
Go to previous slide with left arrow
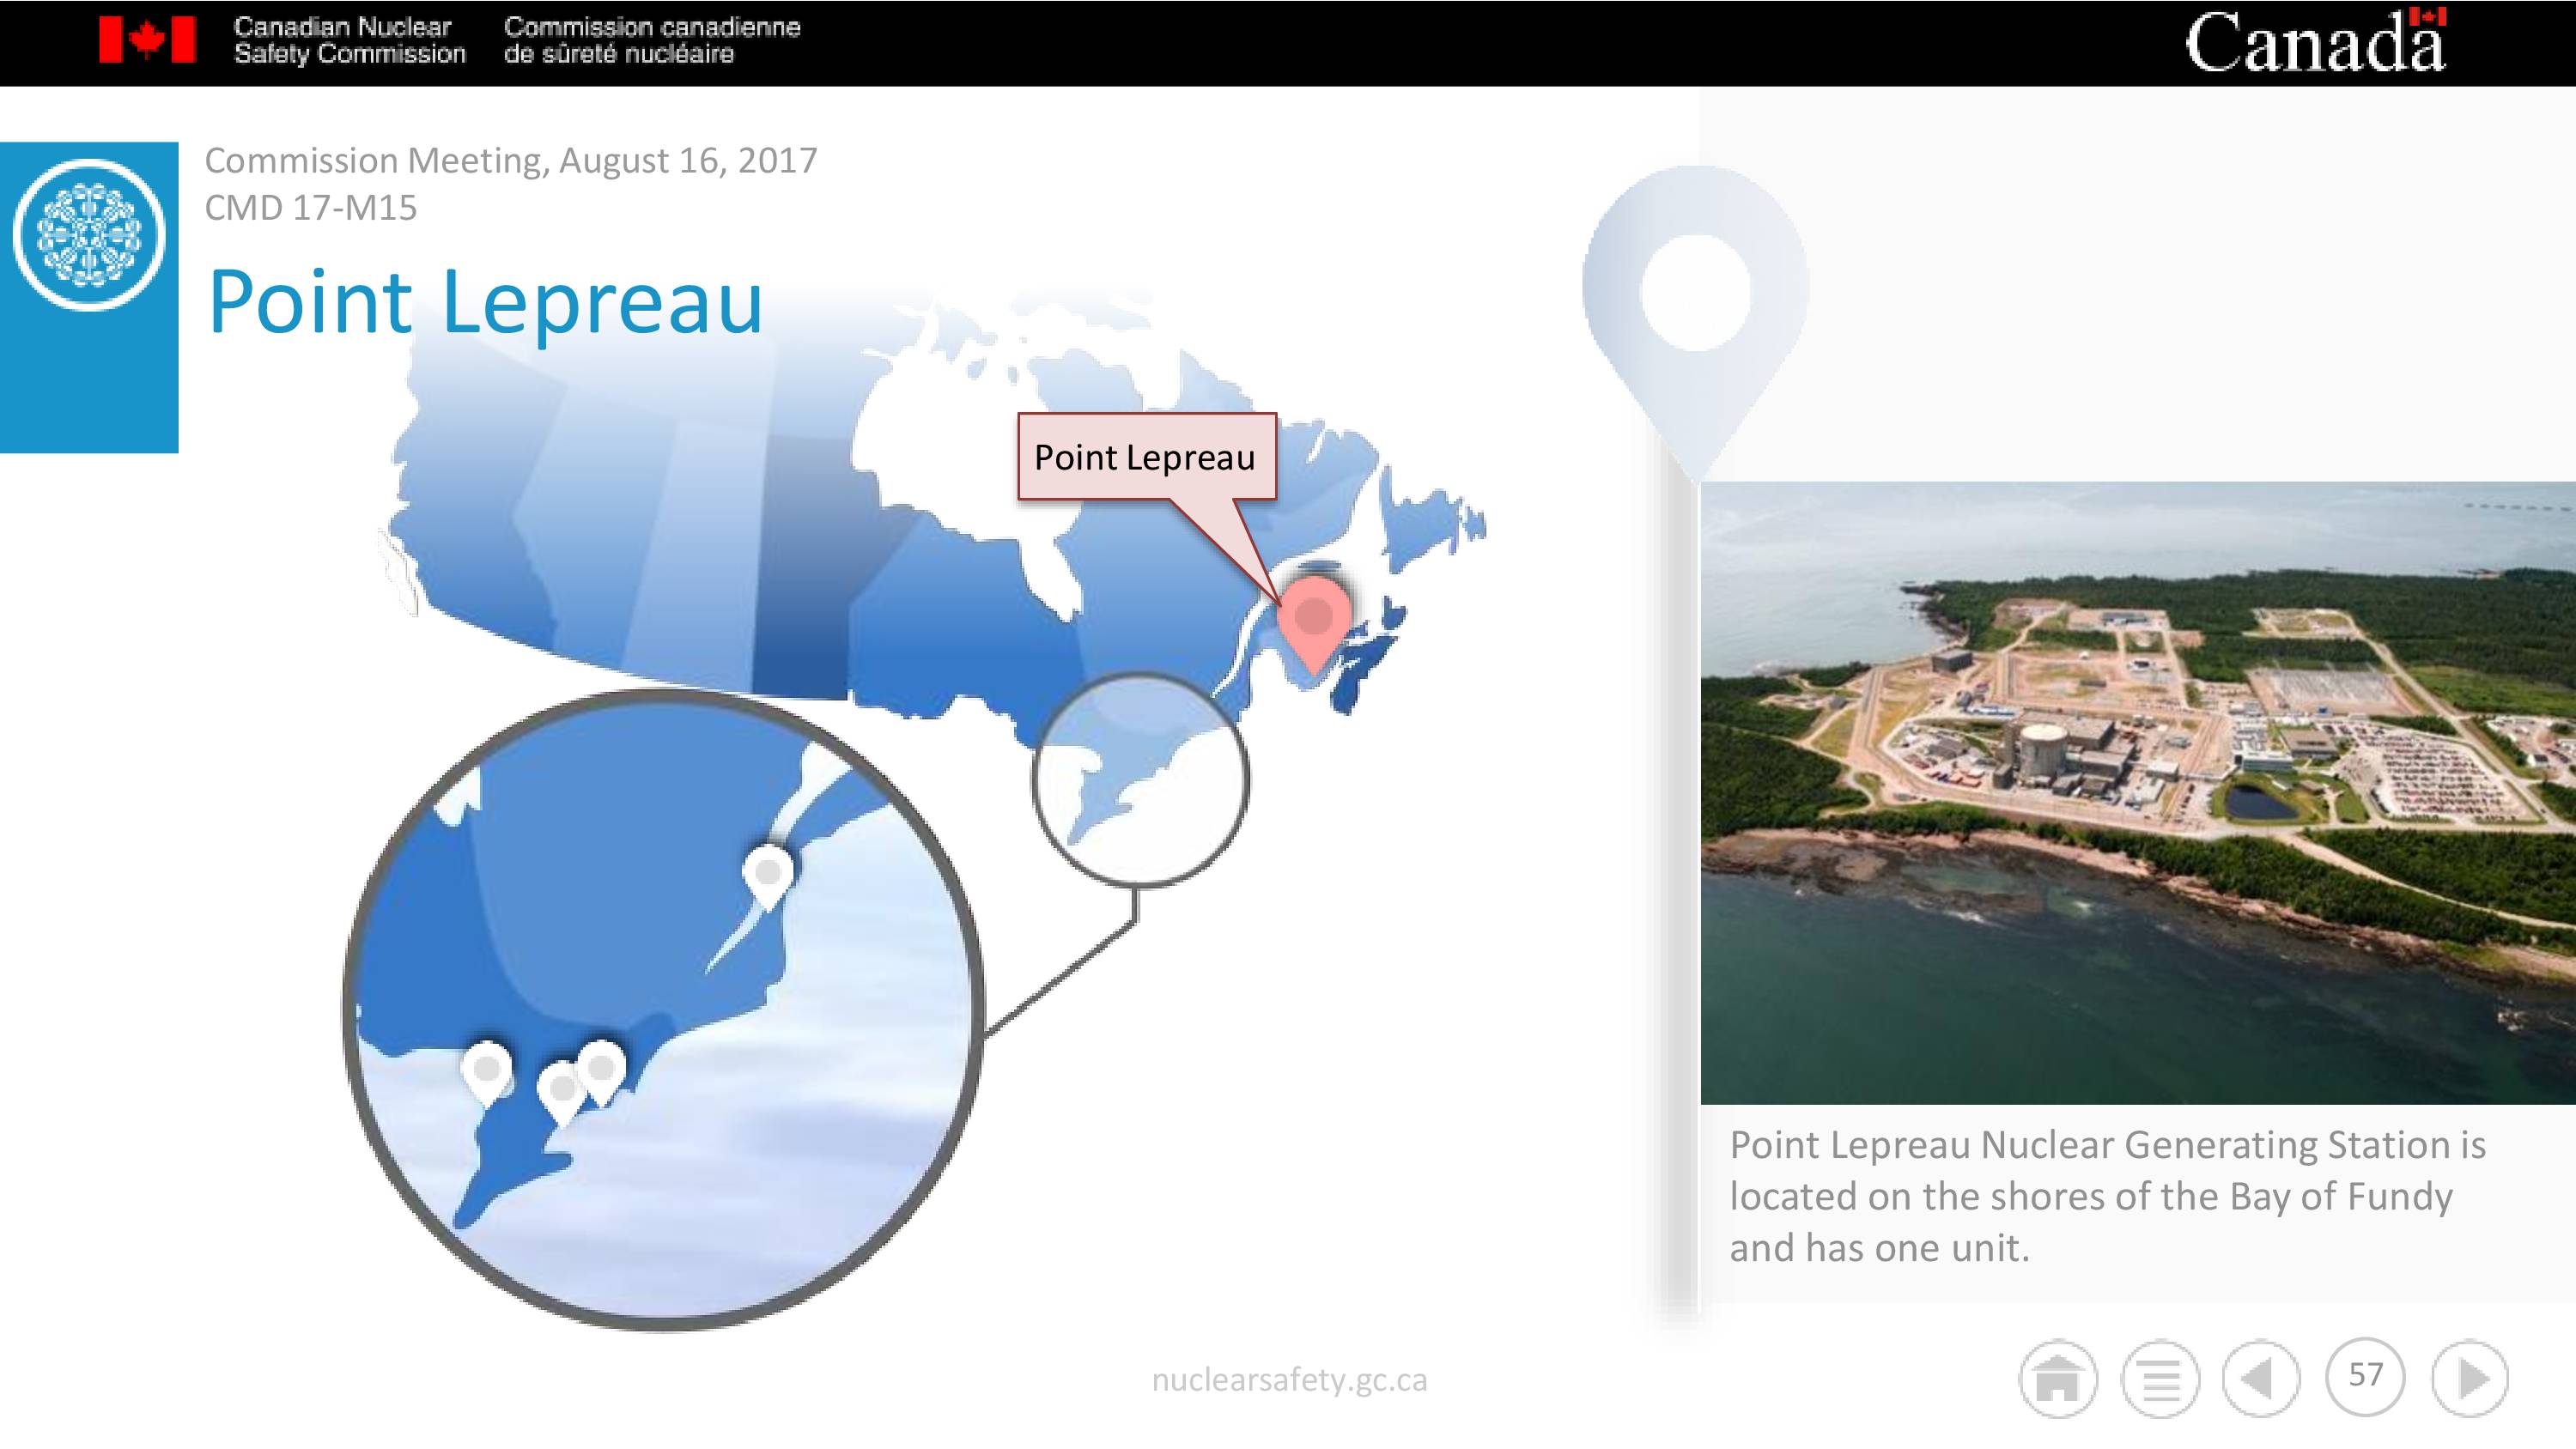pyautogui.click(x=2261, y=1379)
